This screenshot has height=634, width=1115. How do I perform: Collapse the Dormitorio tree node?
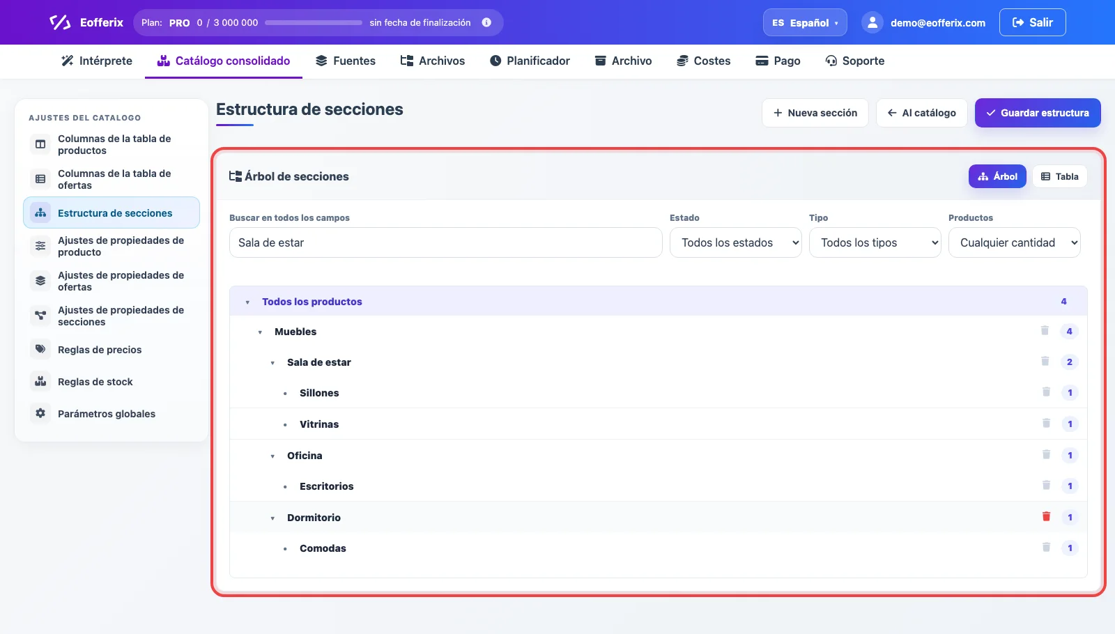click(272, 518)
